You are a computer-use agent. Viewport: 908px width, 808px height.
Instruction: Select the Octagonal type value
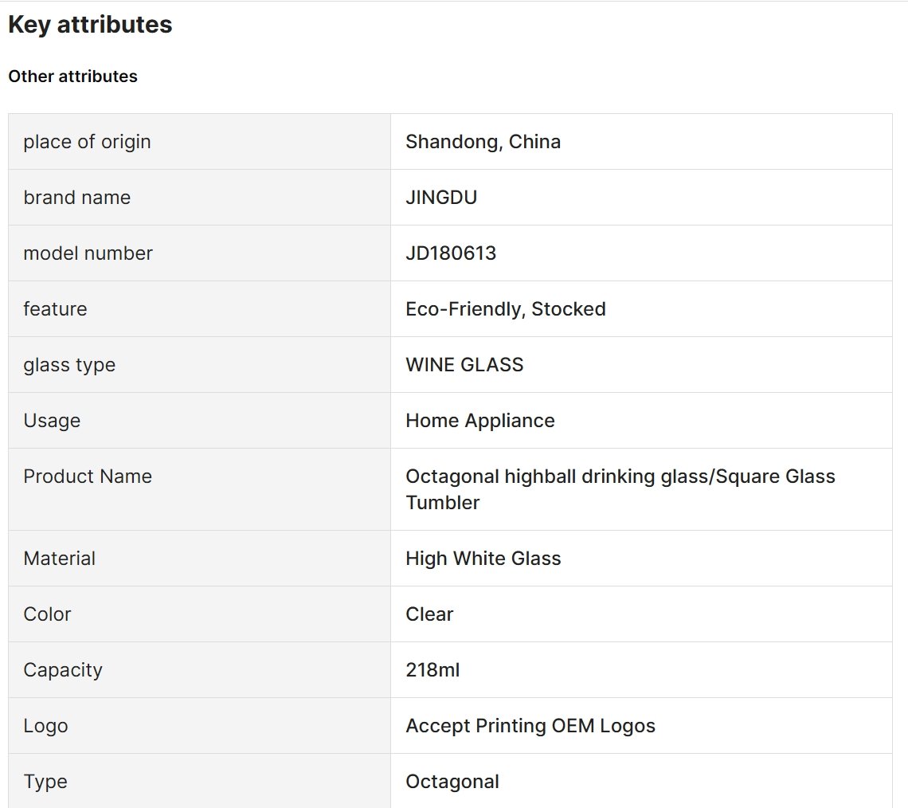[452, 782]
